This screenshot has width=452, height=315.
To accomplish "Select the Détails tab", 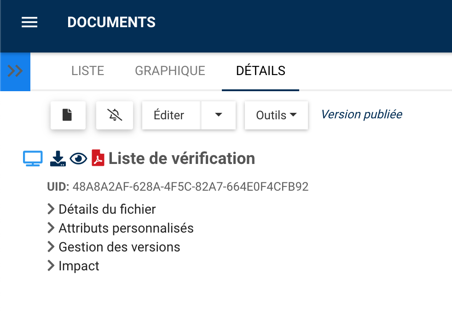I will click(261, 71).
